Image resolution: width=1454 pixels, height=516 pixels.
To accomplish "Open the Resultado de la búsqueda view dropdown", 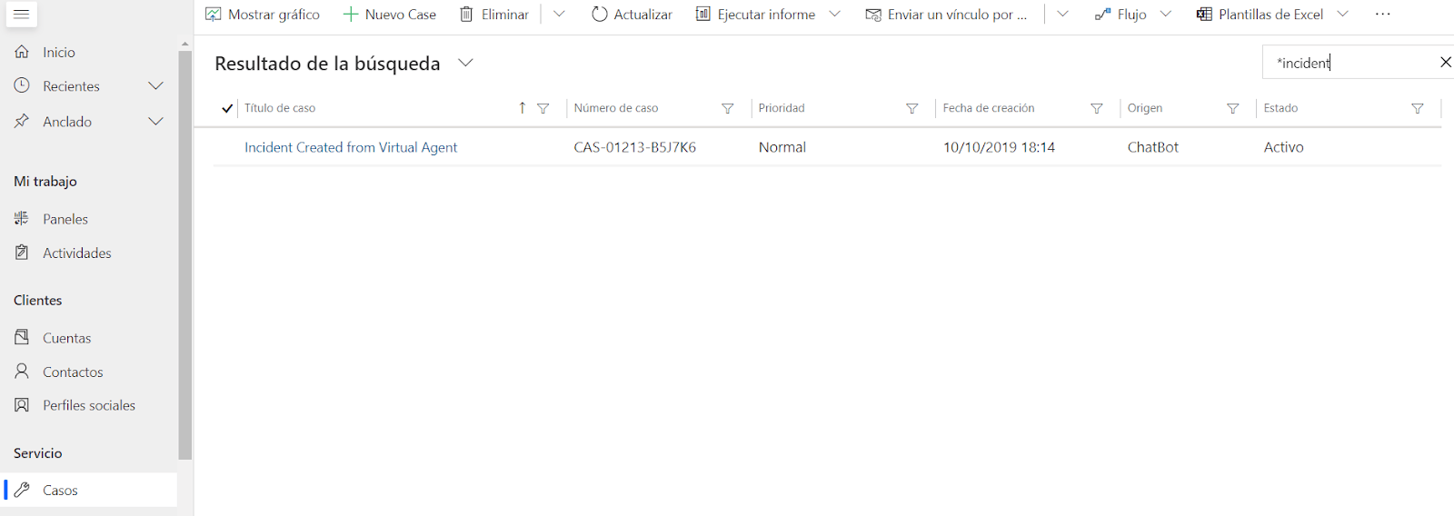I will click(466, 63).
